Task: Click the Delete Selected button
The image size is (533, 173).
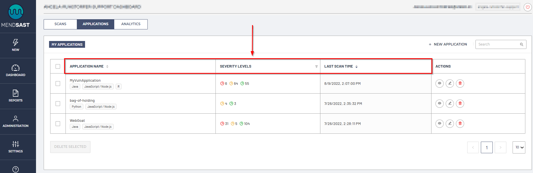Action: tap(70, 147)
